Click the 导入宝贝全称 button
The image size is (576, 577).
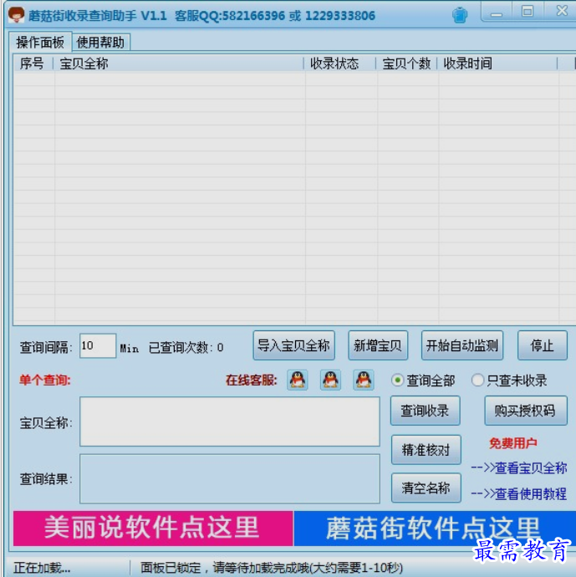(293, 345)
